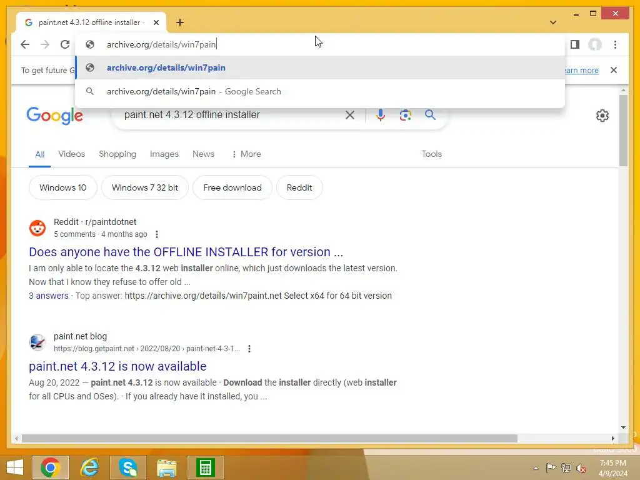
Task: Open the tab search chevron in title bar
Action: (x=553, y=22)
